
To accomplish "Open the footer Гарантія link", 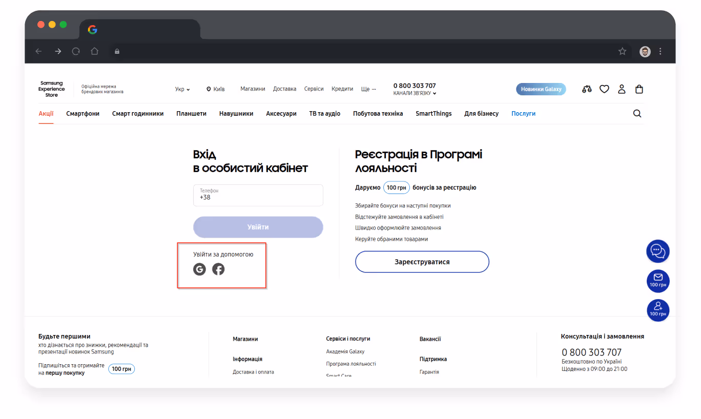I will click(x=429, y=372).
